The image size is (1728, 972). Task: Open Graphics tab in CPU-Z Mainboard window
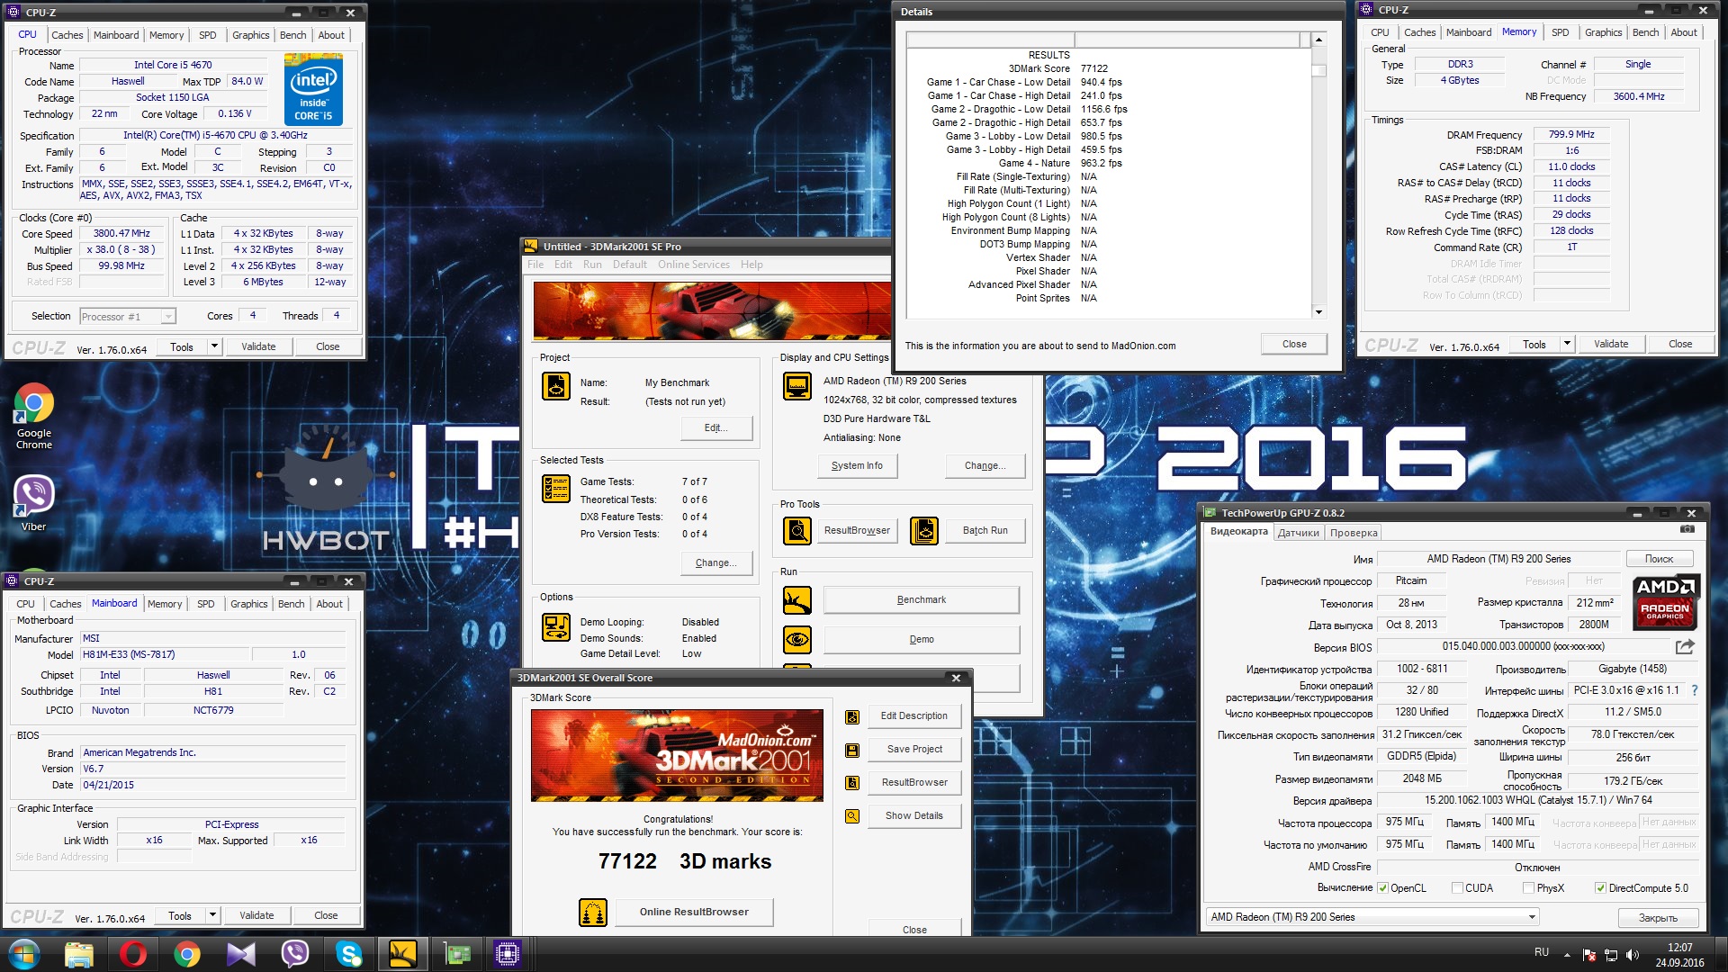[249, 604]
